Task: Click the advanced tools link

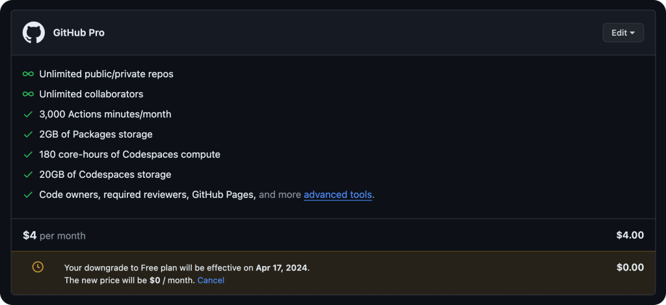Action: click(x=338, y=195)
